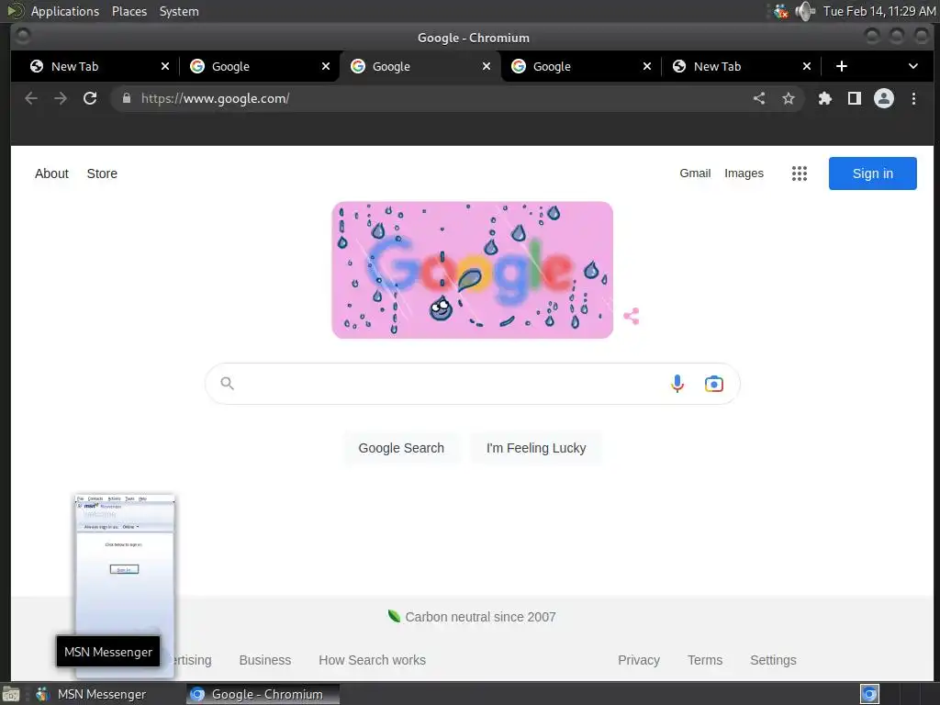Close the second tab titled Google
Screen dimensions: 940x705
click(326, 66)
